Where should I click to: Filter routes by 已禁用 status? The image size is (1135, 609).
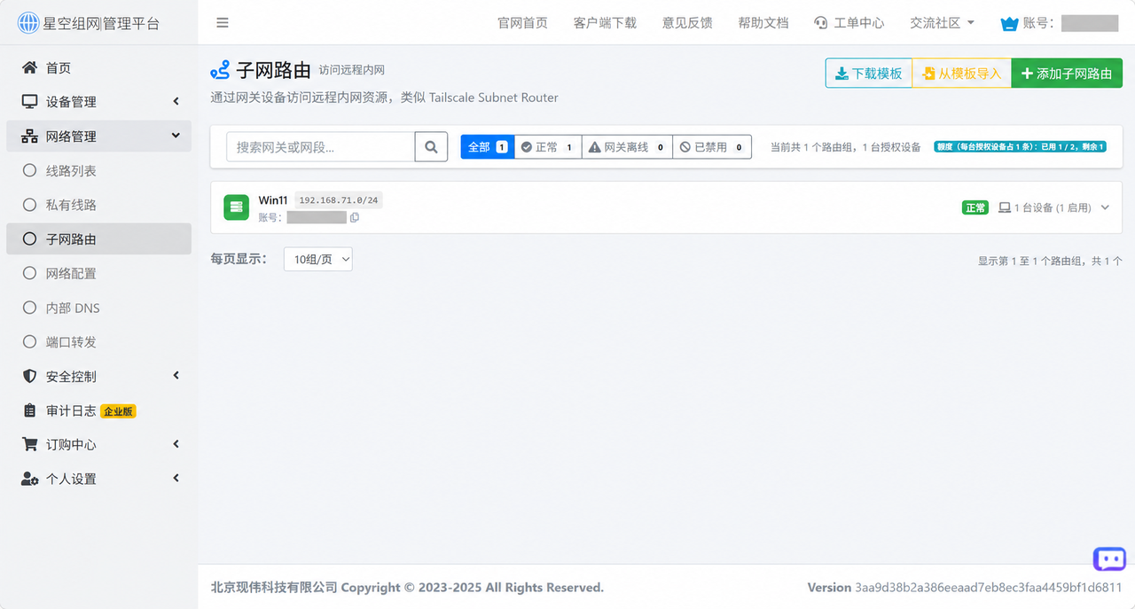tap(712, 147)
